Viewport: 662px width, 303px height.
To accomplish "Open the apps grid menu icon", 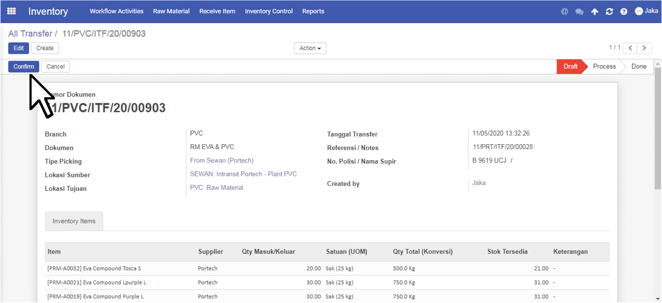I will (11, 11).
